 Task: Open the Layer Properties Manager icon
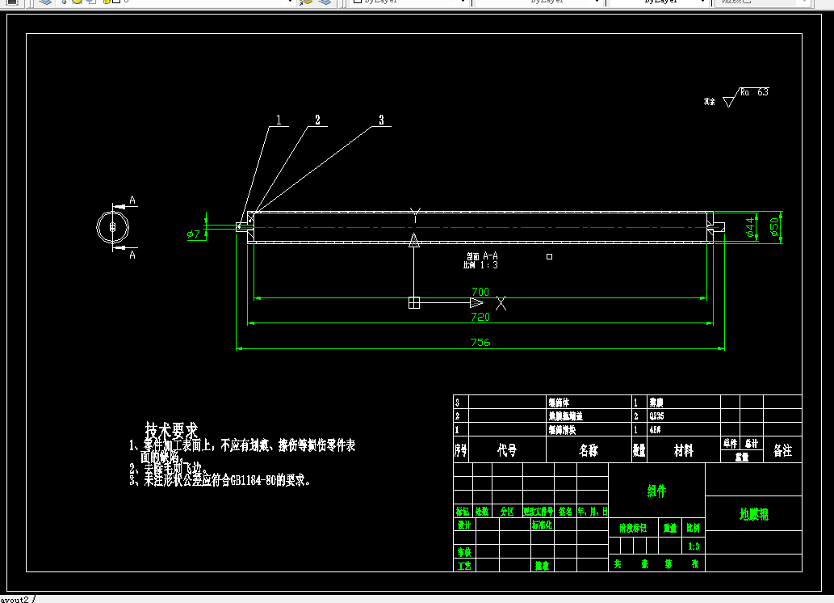[46, 2]
